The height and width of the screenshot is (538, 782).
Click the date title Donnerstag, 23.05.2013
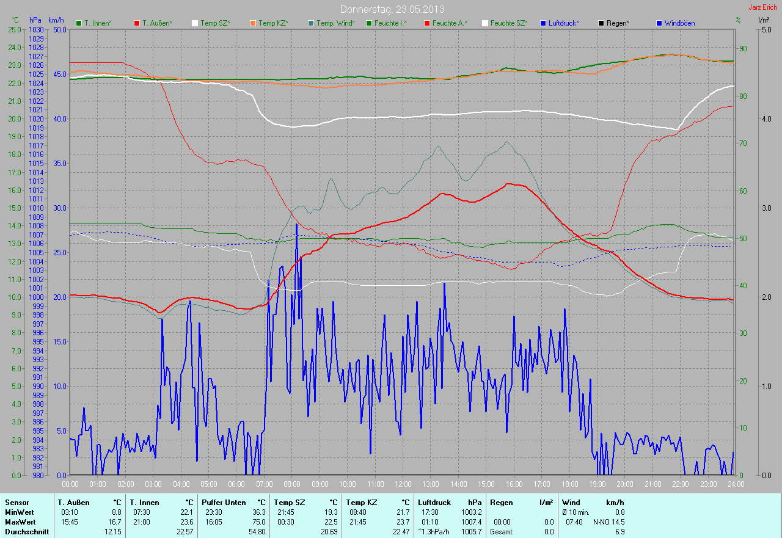[392, 9]
